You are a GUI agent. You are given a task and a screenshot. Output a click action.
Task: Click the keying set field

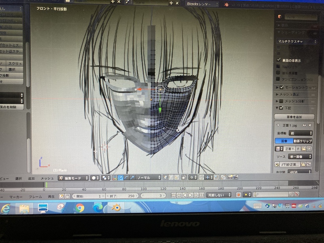[271, 194]
